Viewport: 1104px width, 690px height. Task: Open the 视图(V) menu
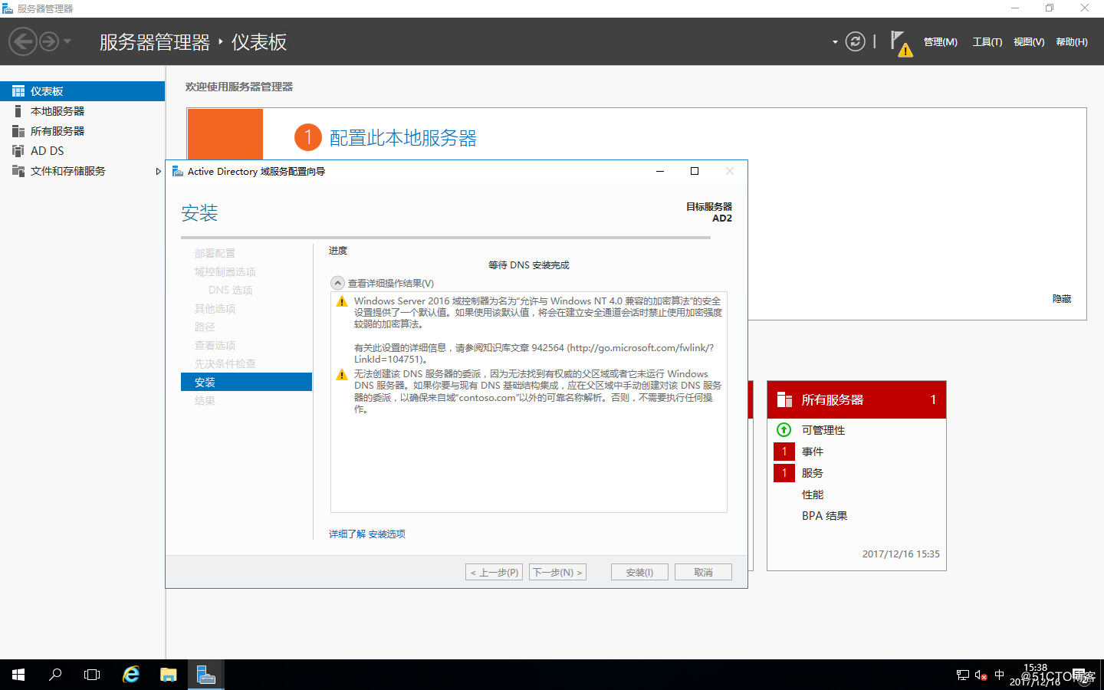pos(1029,42)
